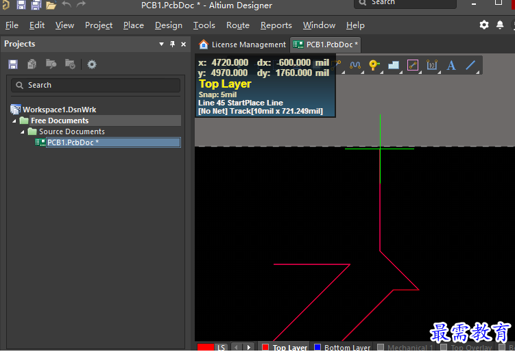This screenshot has width=515, height=354.
Task: Open the Reports menu
Action: click(x=276, y=25)
